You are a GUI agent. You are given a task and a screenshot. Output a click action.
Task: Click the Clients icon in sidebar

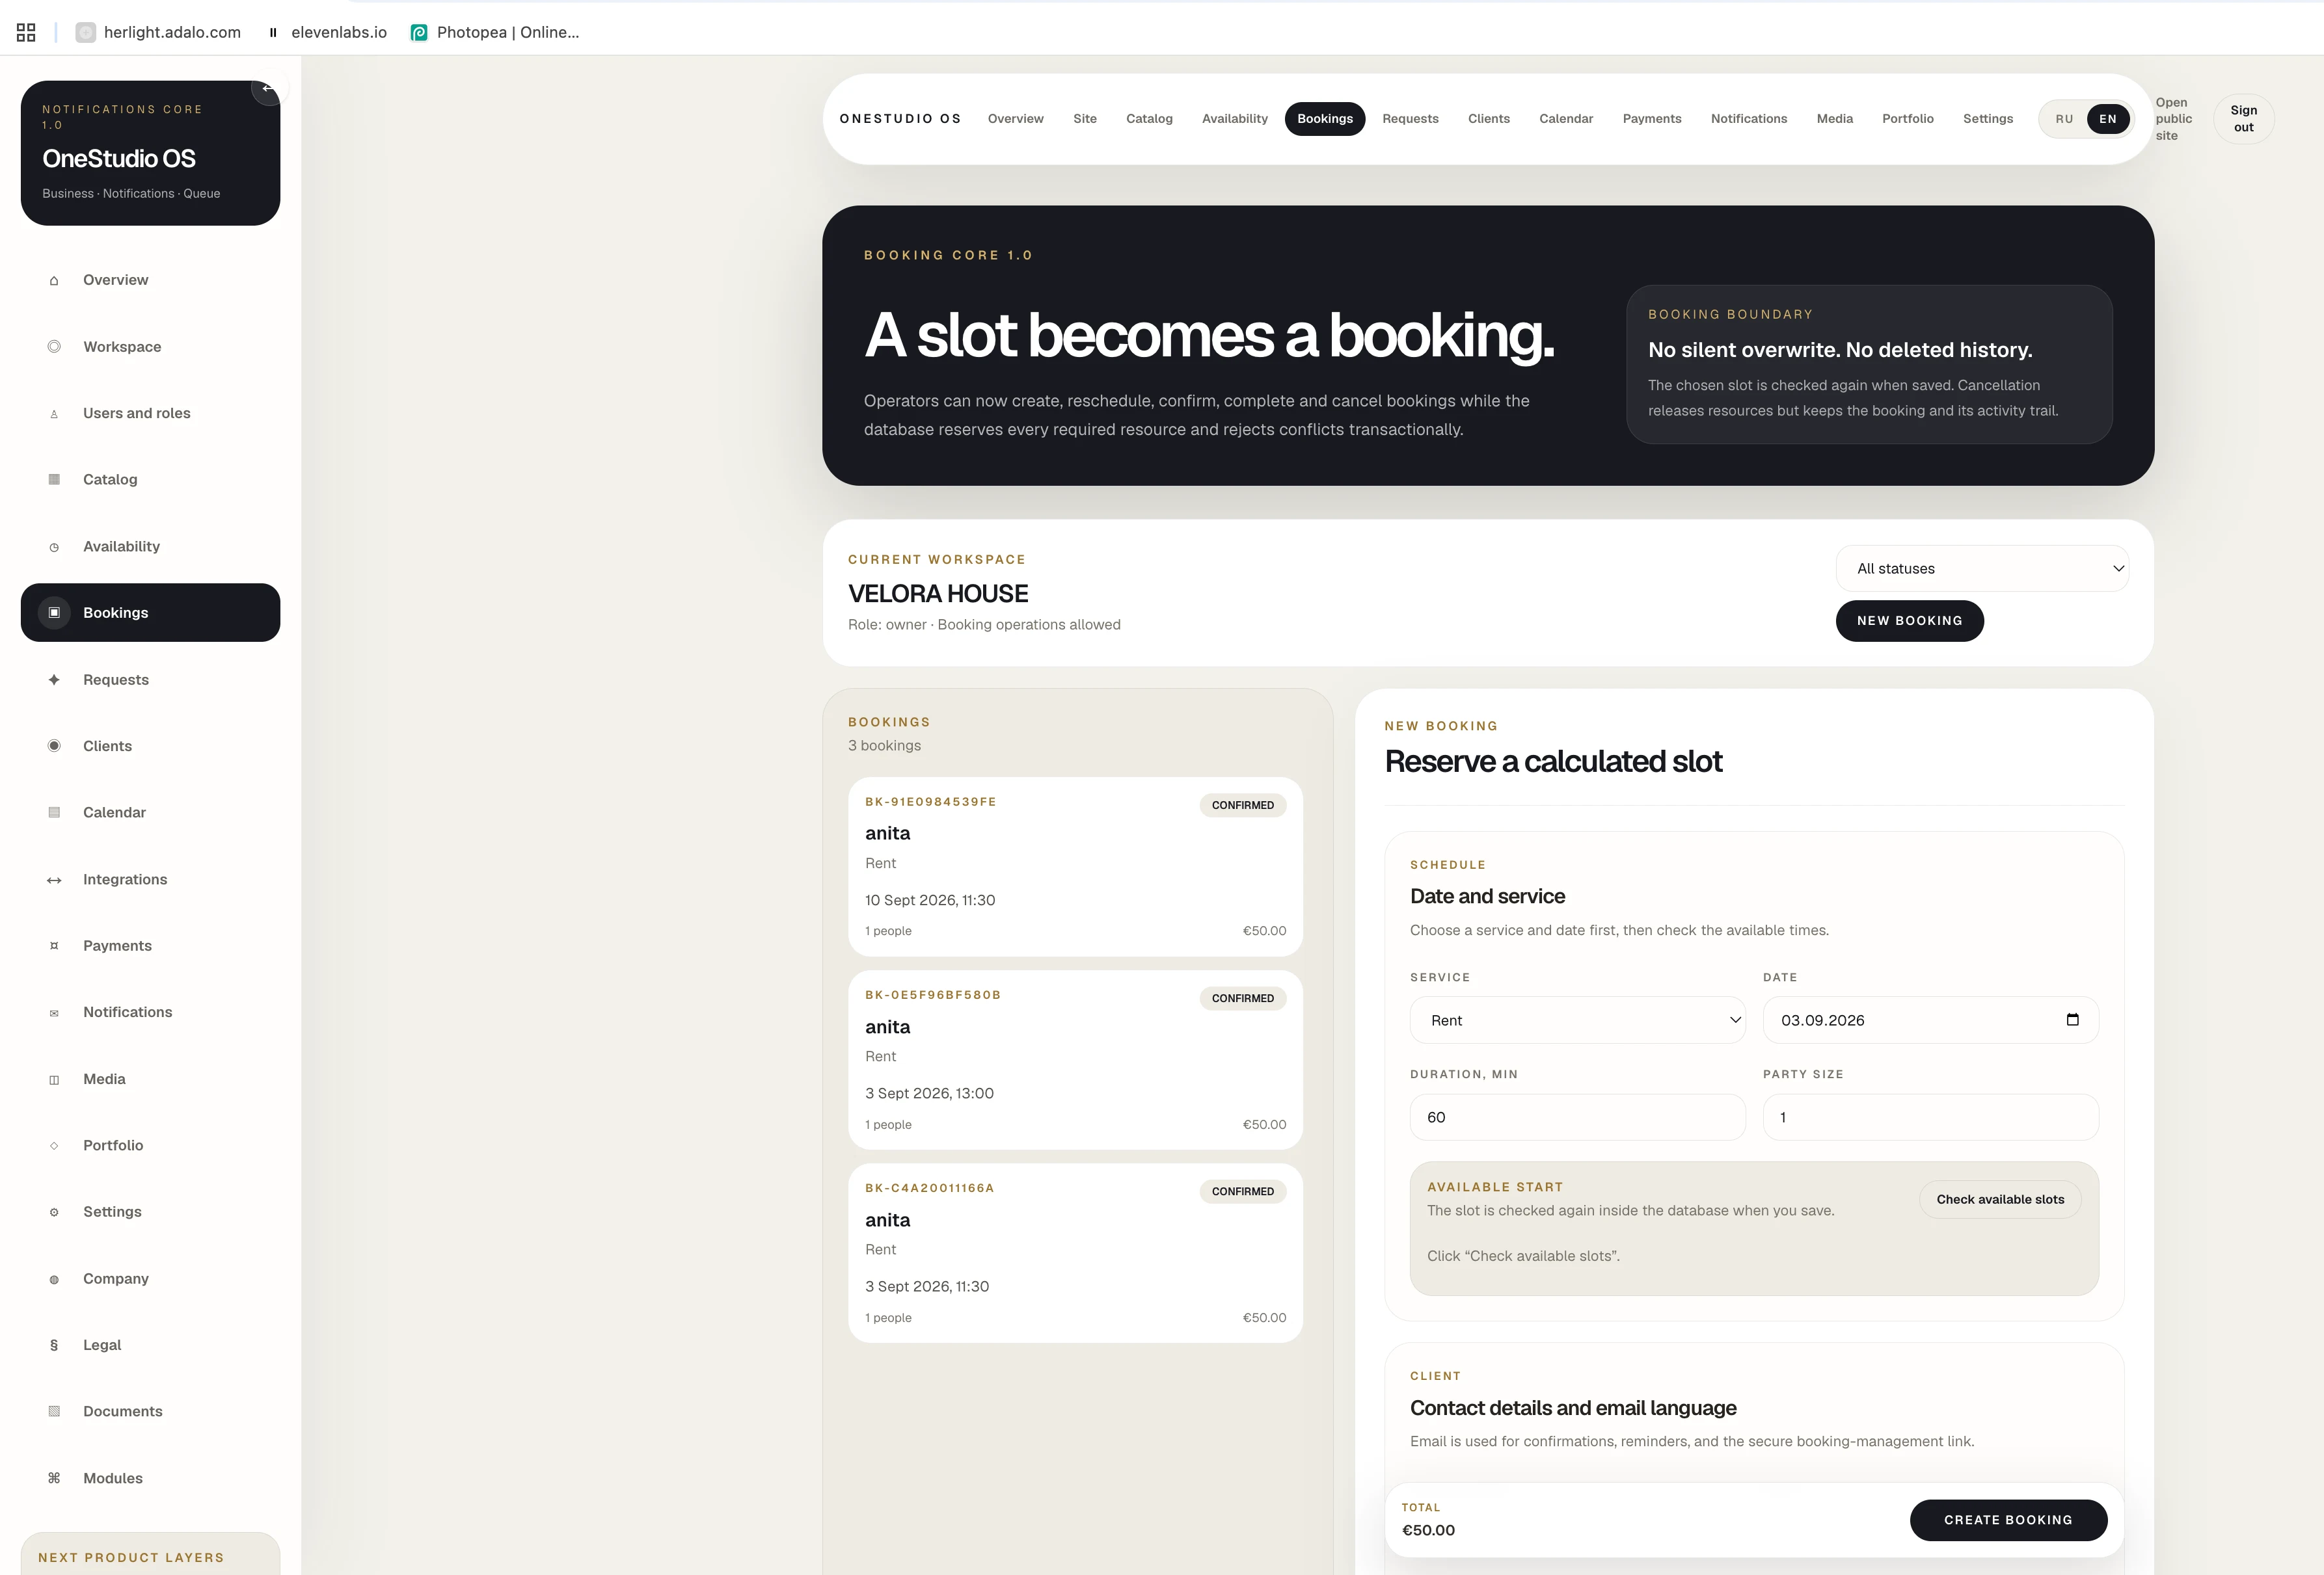tap(54, 745)
